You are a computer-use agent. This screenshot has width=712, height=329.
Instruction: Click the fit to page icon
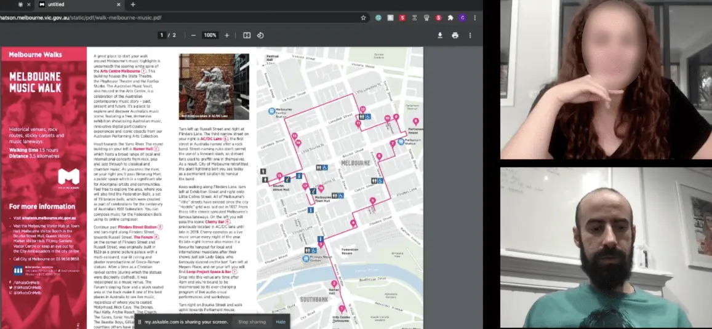[x=247, y=35]
